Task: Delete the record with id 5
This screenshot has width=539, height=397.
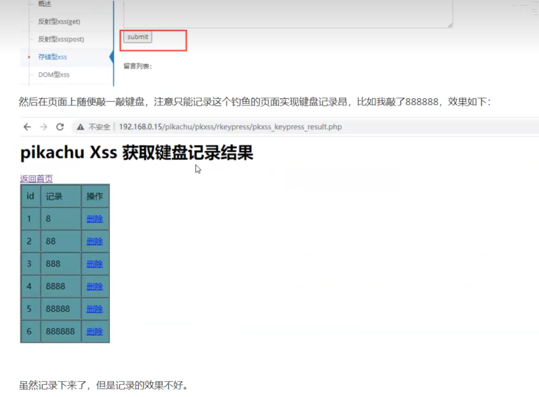Action: [95, 309]
